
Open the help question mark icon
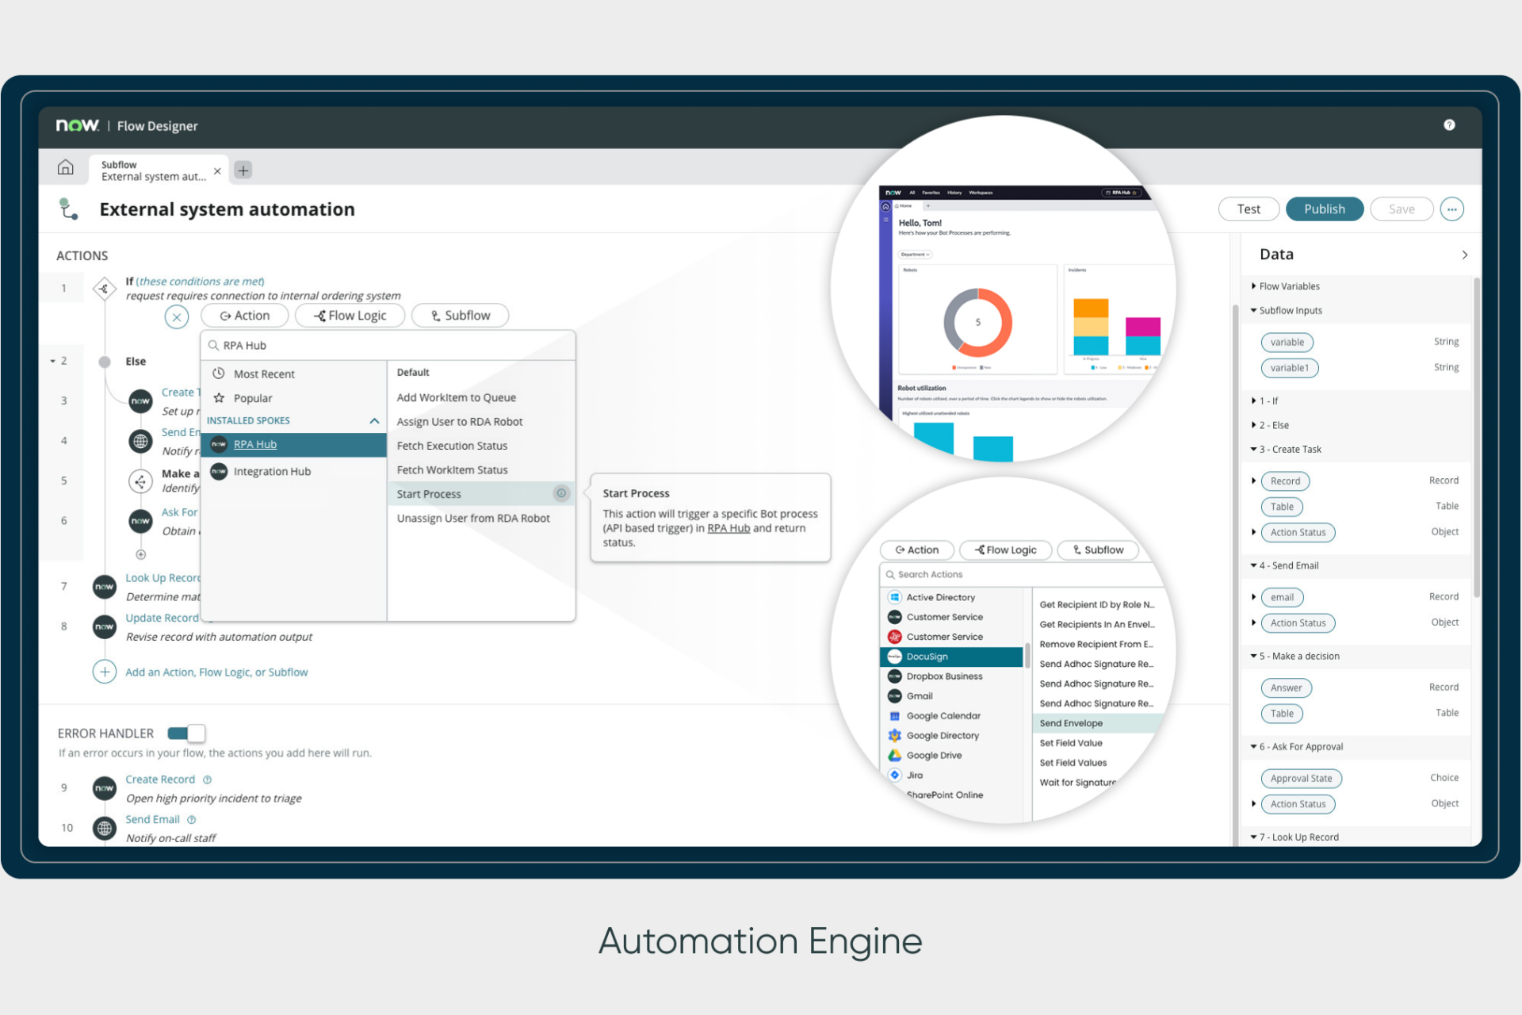point(1449,124)
